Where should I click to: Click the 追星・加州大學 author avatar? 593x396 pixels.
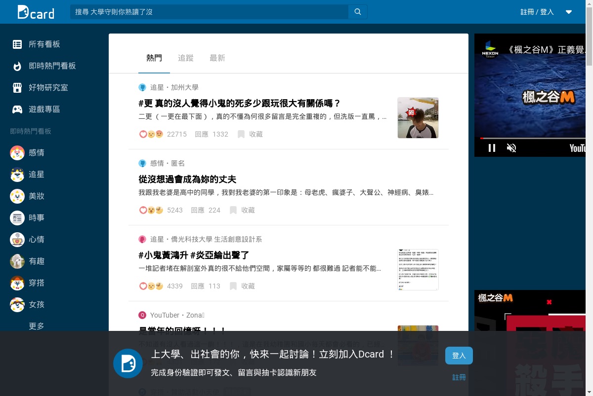click(142, 87)
